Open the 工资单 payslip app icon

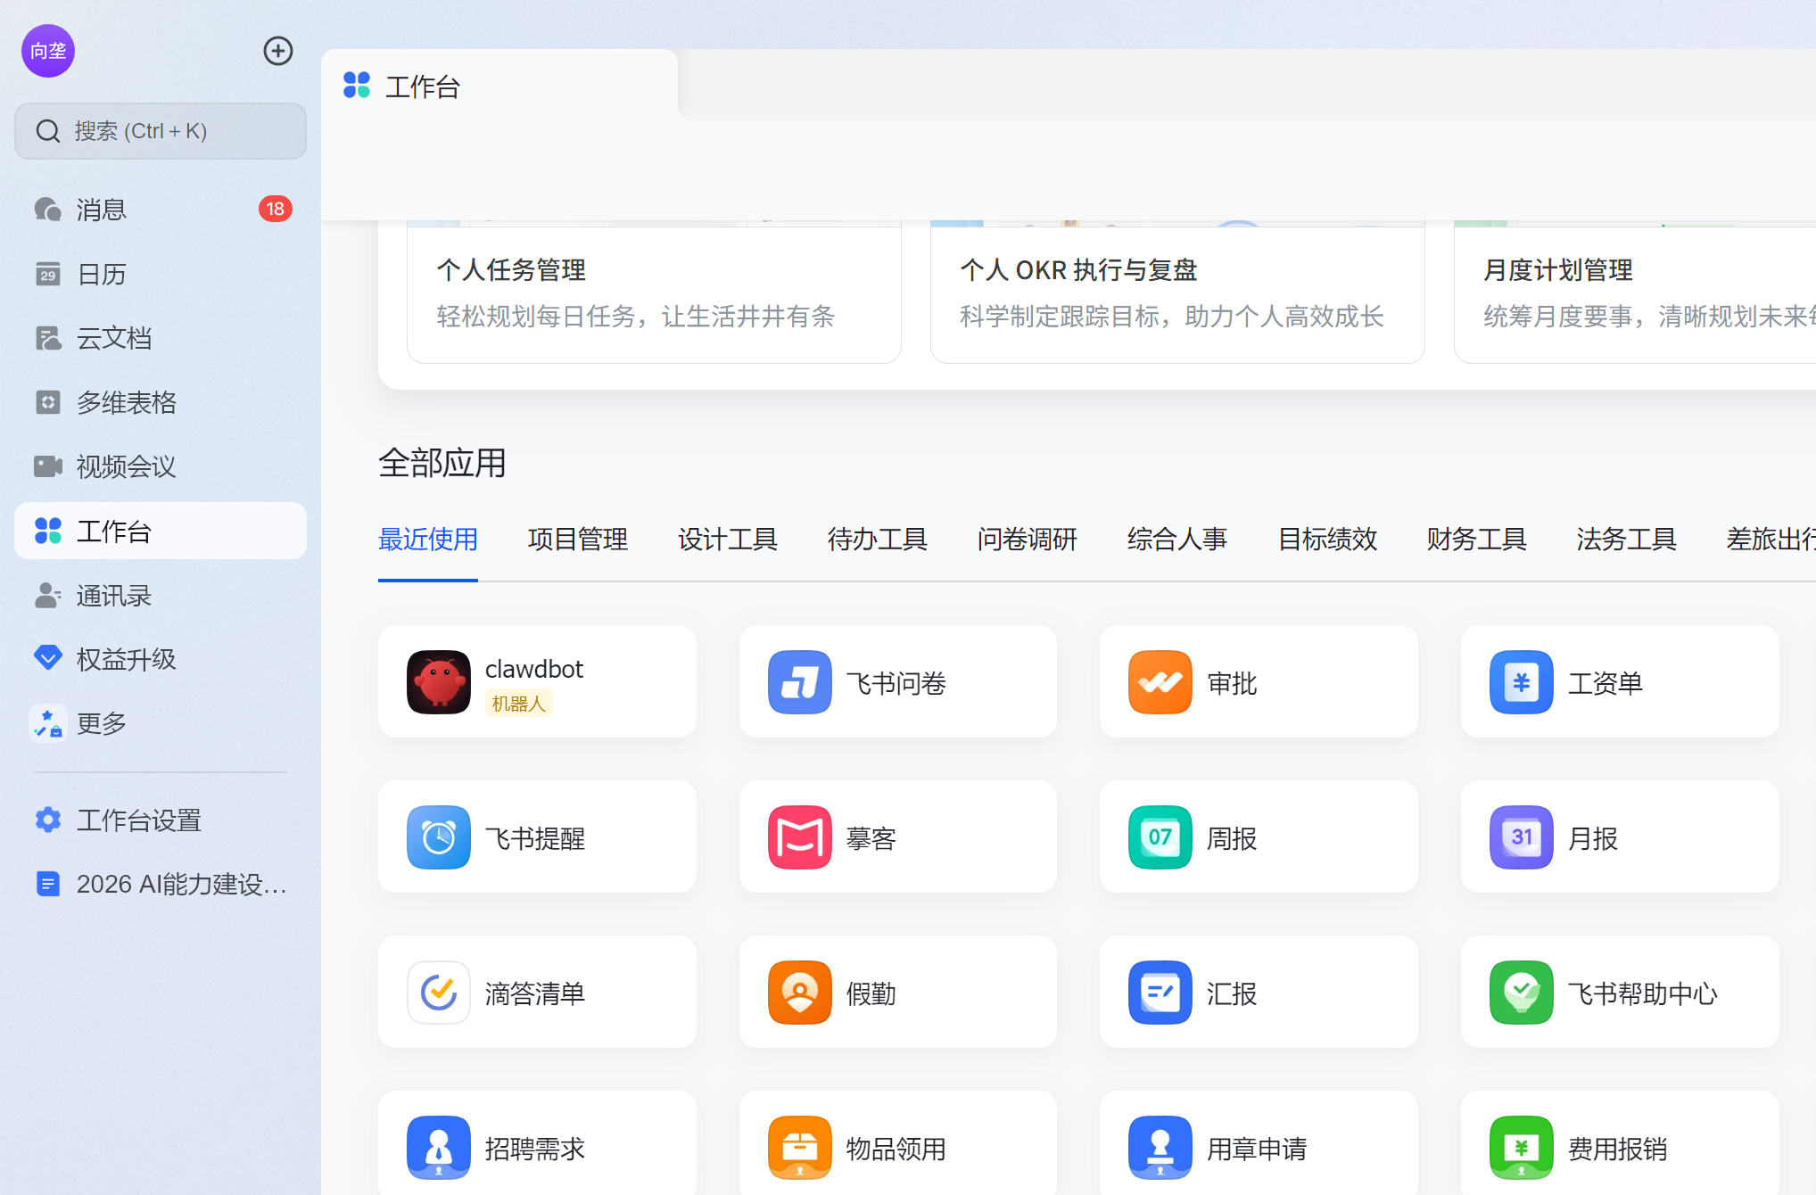1521,682
